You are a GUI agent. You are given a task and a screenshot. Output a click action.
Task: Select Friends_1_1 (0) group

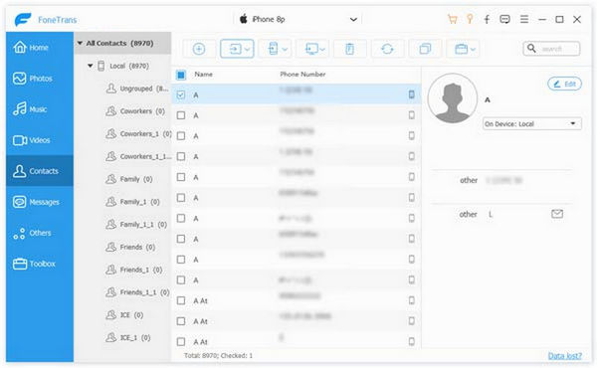click(137, 292)
